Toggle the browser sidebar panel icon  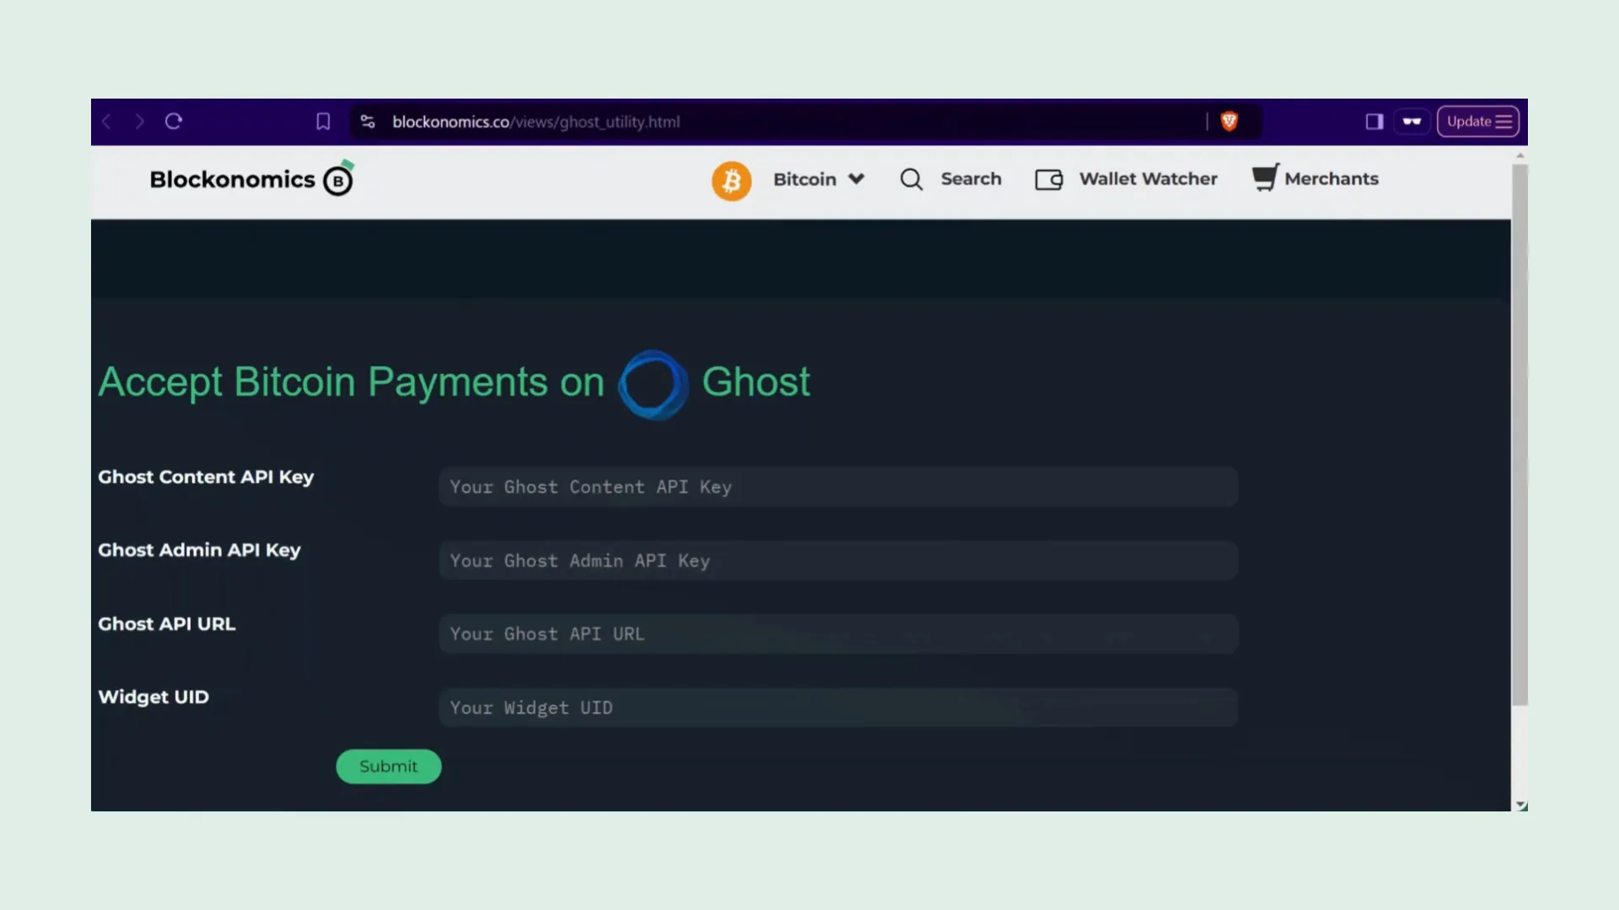pos(1374,121)
